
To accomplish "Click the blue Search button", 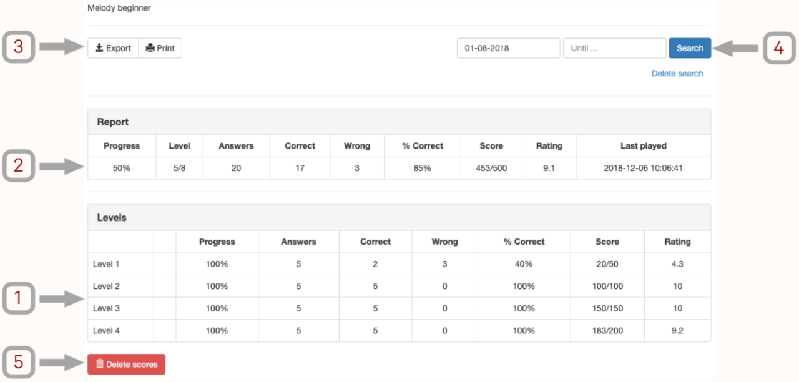I will pos(690,48).
